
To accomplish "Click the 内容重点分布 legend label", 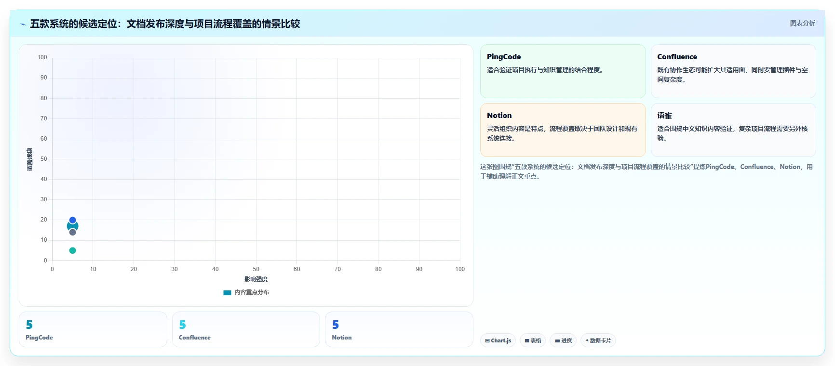I will 252,292.
